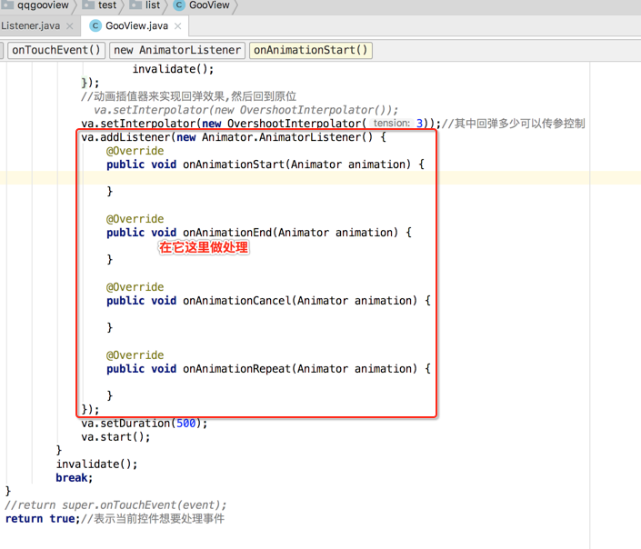Click the //动画插值器来实现回弹效果 comment
Viewport: 641px width, 549px height.
pos(188,96)
